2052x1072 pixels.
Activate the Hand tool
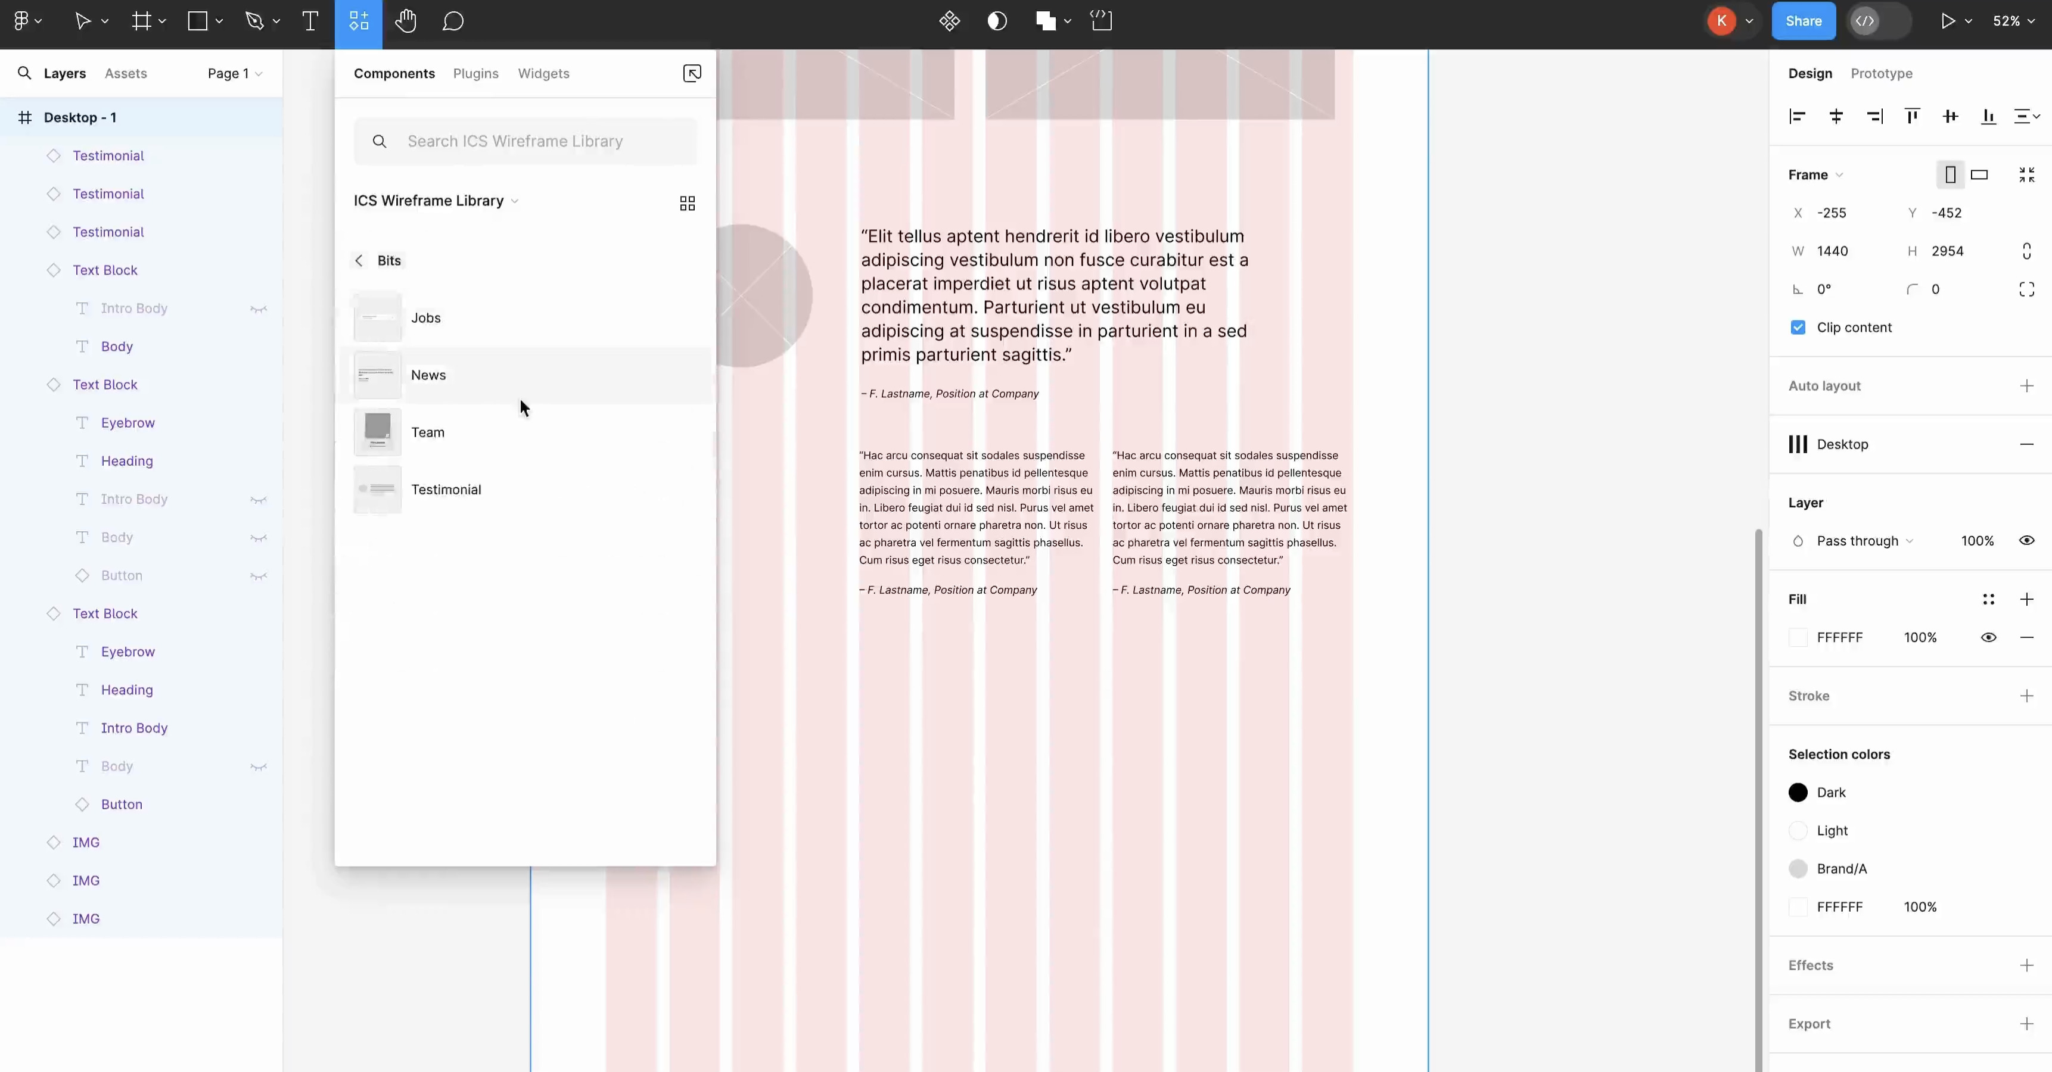406,21
